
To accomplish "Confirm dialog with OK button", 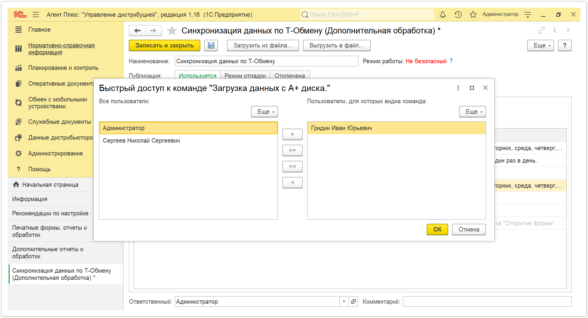I will tap(437, 229).
